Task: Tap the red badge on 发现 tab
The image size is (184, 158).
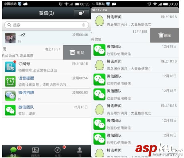Action: pyautogui.click(x=64, y=147)
